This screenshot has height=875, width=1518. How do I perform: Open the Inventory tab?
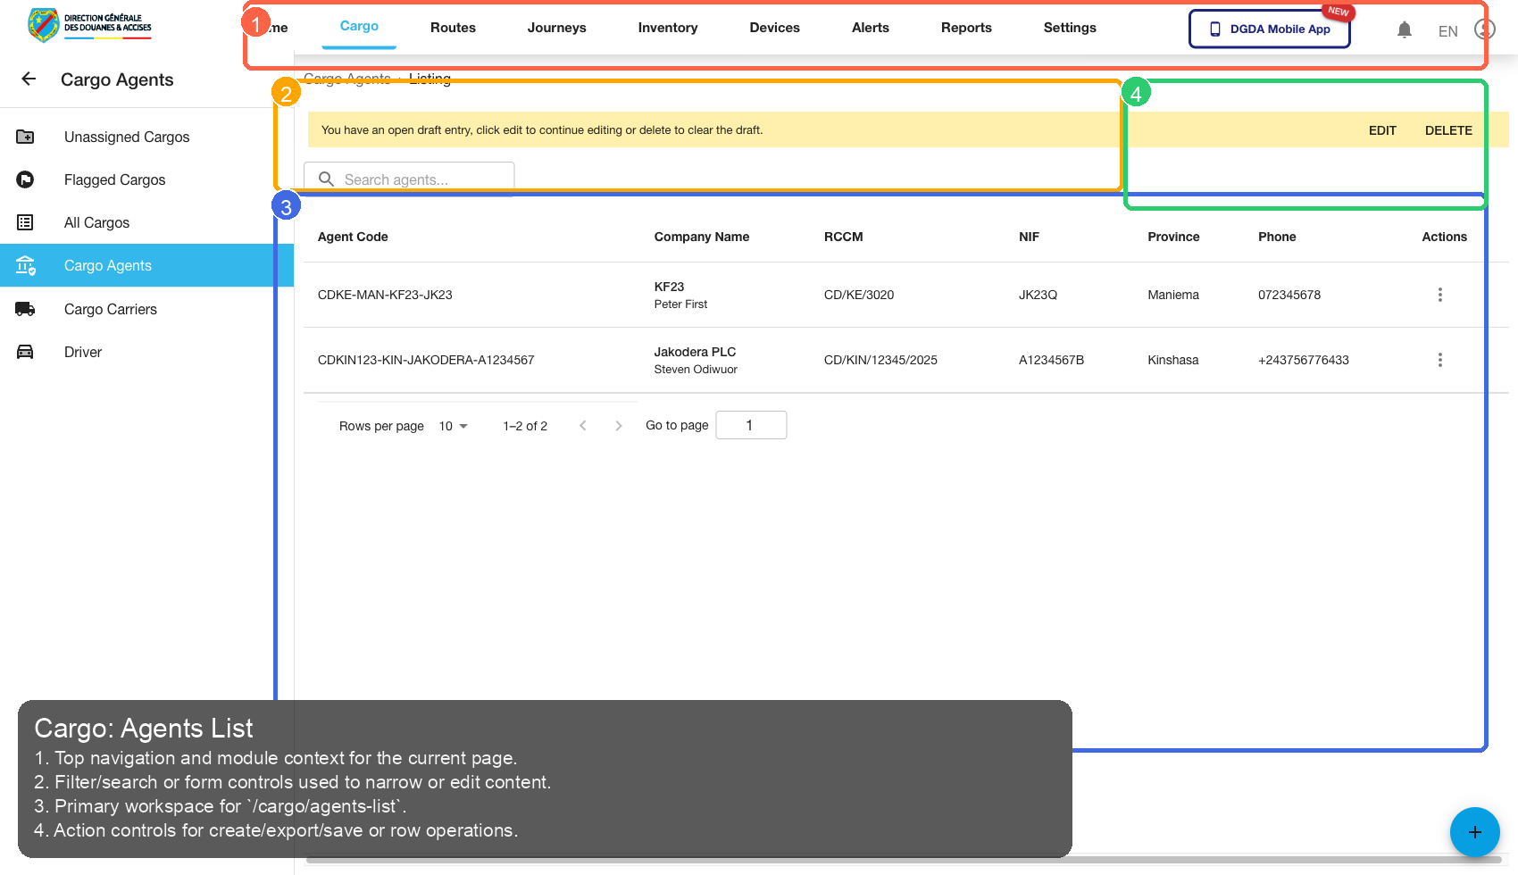click(667, 28)
